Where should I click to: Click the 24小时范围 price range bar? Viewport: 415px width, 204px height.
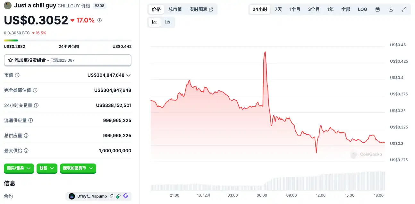[x=68, y=40]
